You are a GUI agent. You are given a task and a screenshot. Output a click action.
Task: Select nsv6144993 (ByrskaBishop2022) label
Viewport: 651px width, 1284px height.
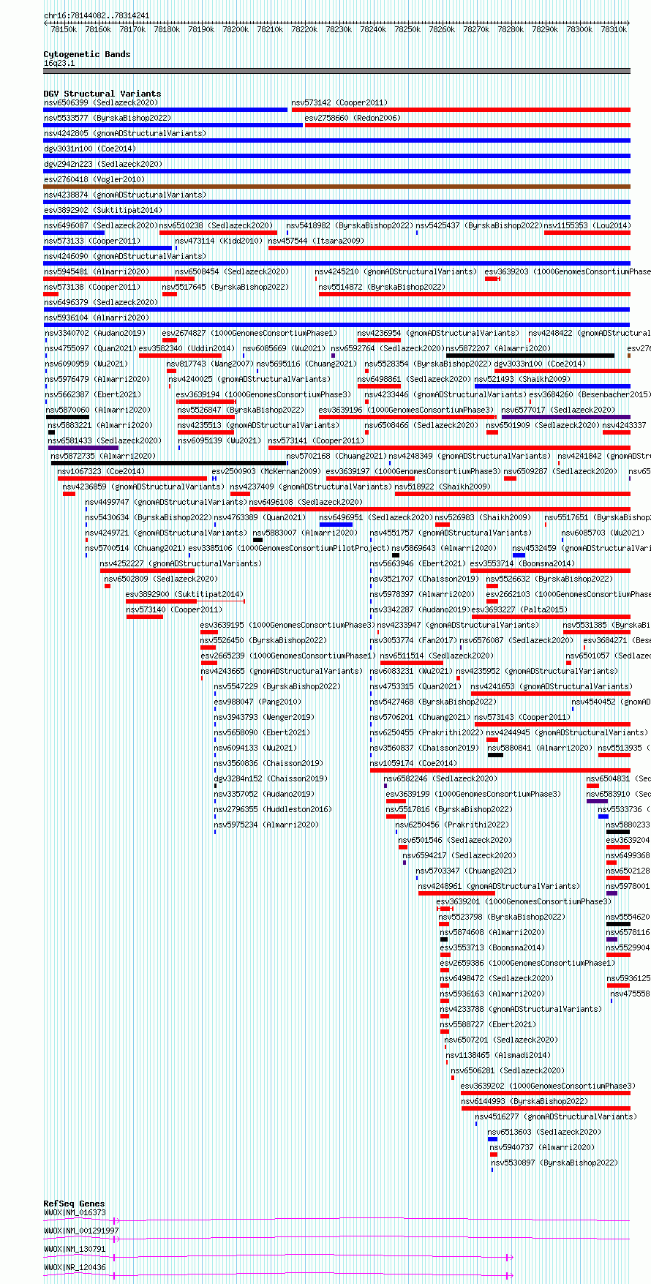(x=524, y=1101)
